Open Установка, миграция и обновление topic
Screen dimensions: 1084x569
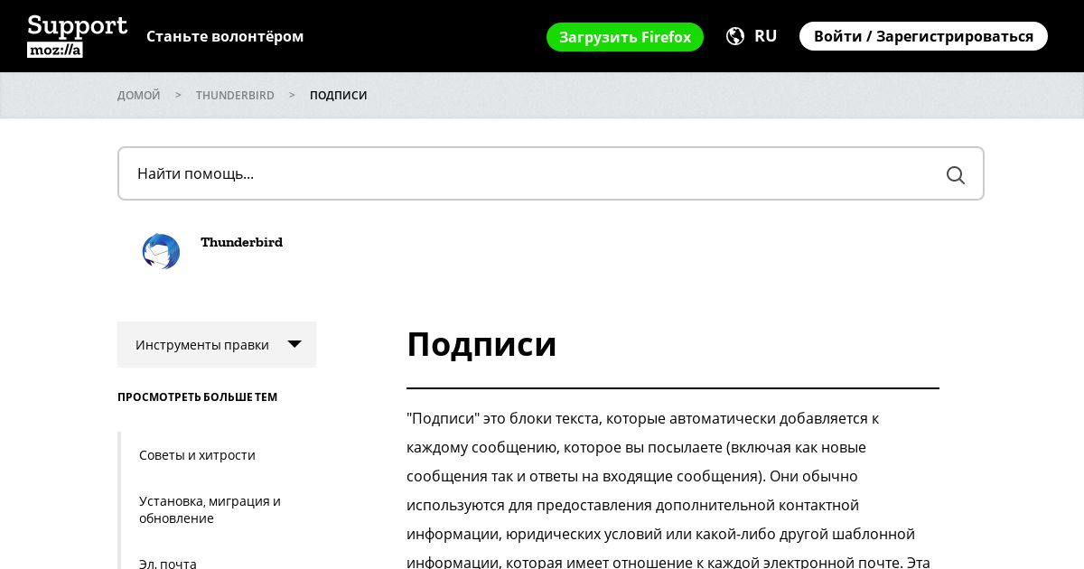pos(210,509)
